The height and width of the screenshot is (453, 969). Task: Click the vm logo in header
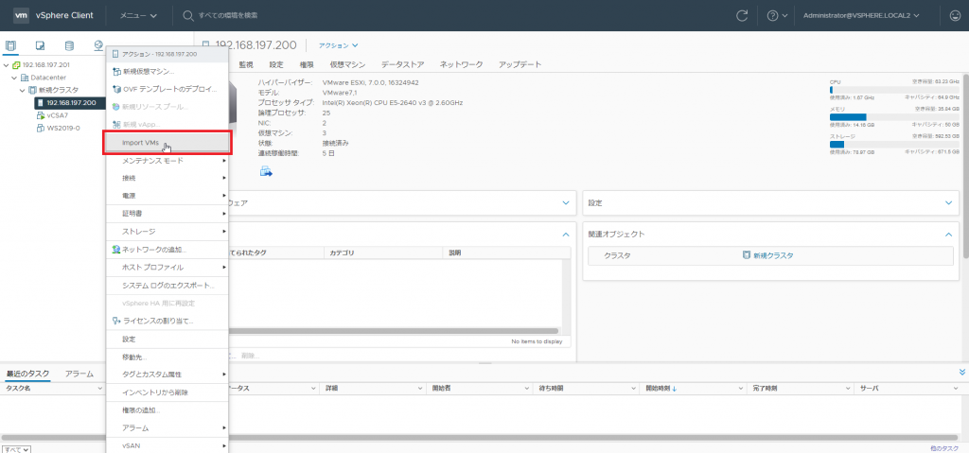21,15
